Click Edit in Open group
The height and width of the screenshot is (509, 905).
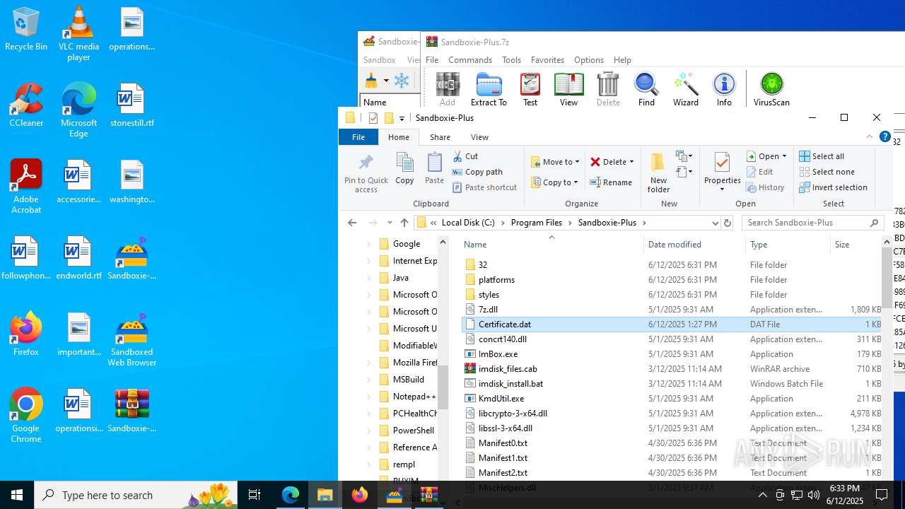759,172
